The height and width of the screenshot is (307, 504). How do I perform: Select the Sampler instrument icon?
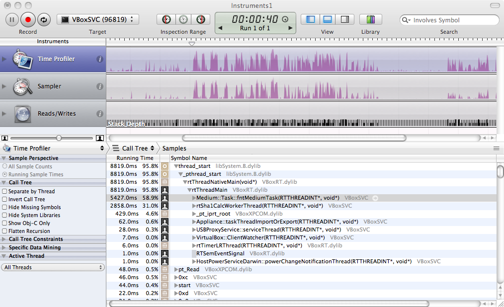(x=22, y=86)
